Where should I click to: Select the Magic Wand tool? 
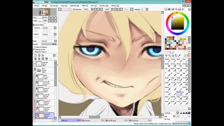point(173,52)
